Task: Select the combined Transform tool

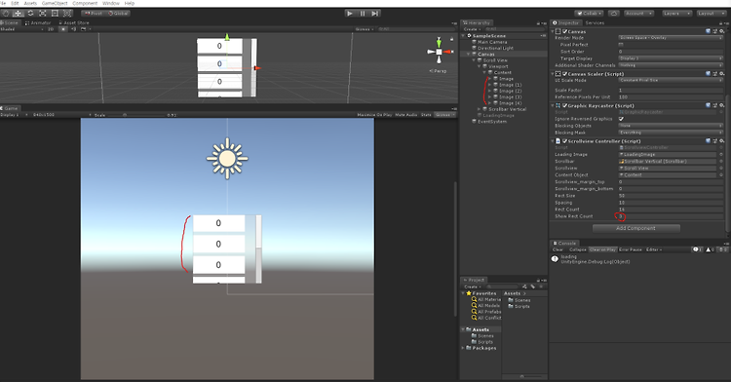Action: pyautogui.click(x=66, y=14)
